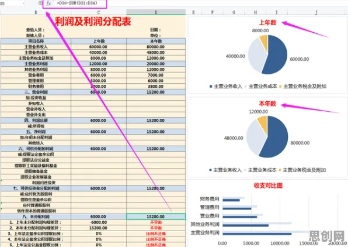Open the name box dropdown arrow
Screen dimensions: 348x247
pyautogui.click(x=23, y=4)
